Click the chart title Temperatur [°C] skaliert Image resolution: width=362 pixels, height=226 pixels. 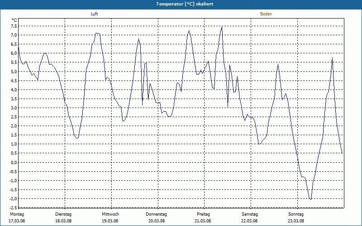185,4
